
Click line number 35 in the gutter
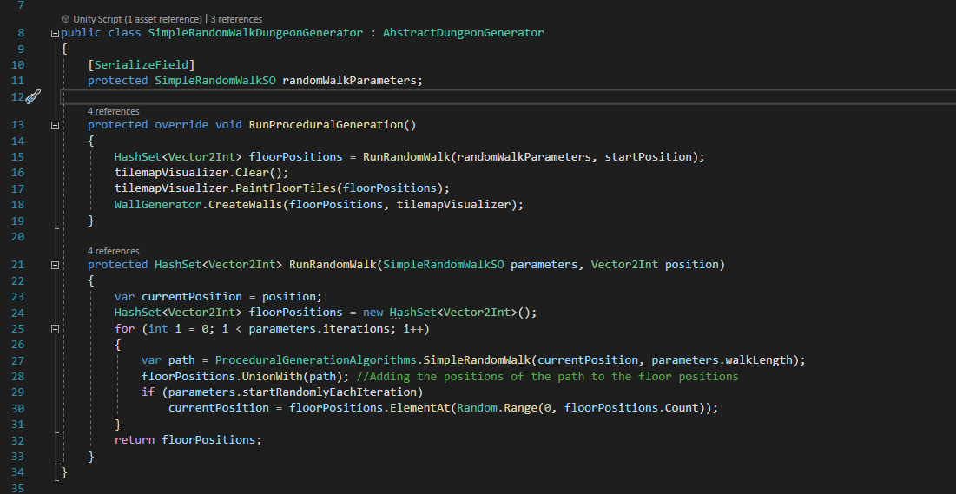click(x=17, y=488)
